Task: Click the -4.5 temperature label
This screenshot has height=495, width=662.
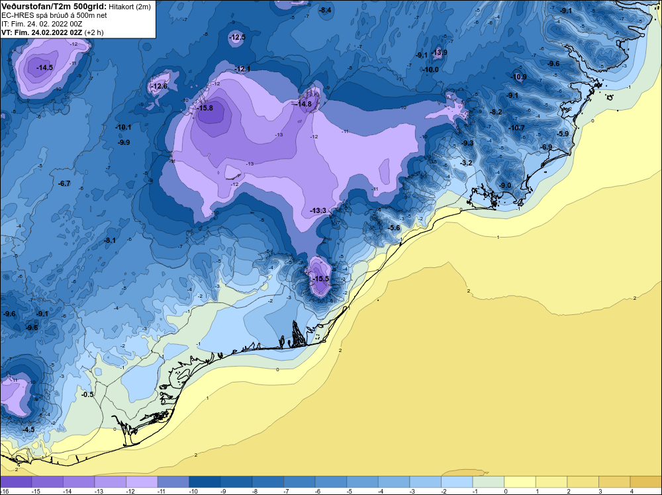Action: (28, 429)
